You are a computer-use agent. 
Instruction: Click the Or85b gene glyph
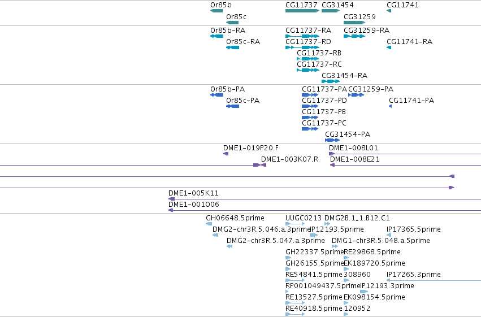pos(216,11)
